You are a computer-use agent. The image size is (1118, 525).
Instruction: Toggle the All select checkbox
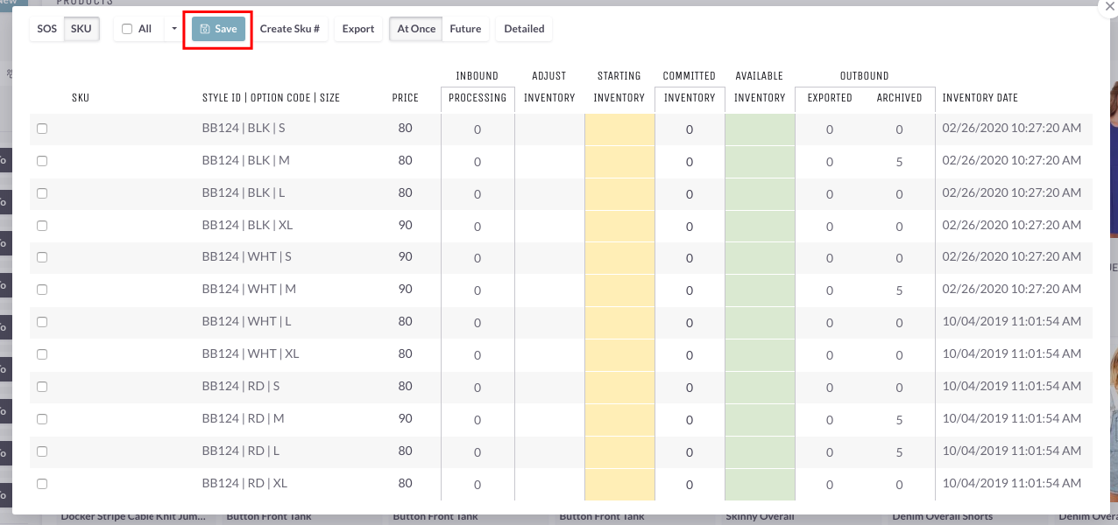coord(127,29)
